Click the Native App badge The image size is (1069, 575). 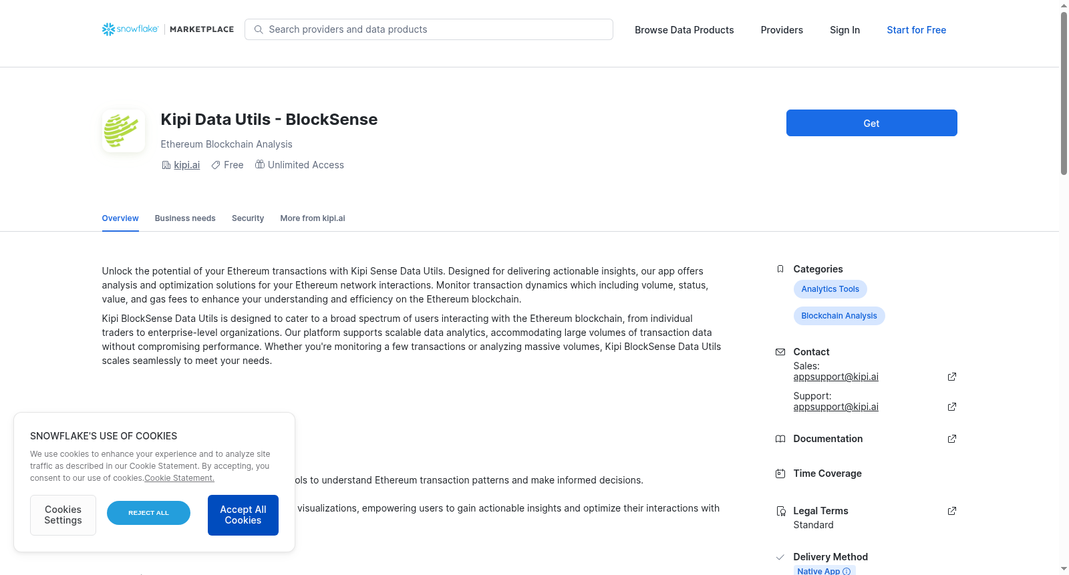pyautogui.click(x=824, y=571)
